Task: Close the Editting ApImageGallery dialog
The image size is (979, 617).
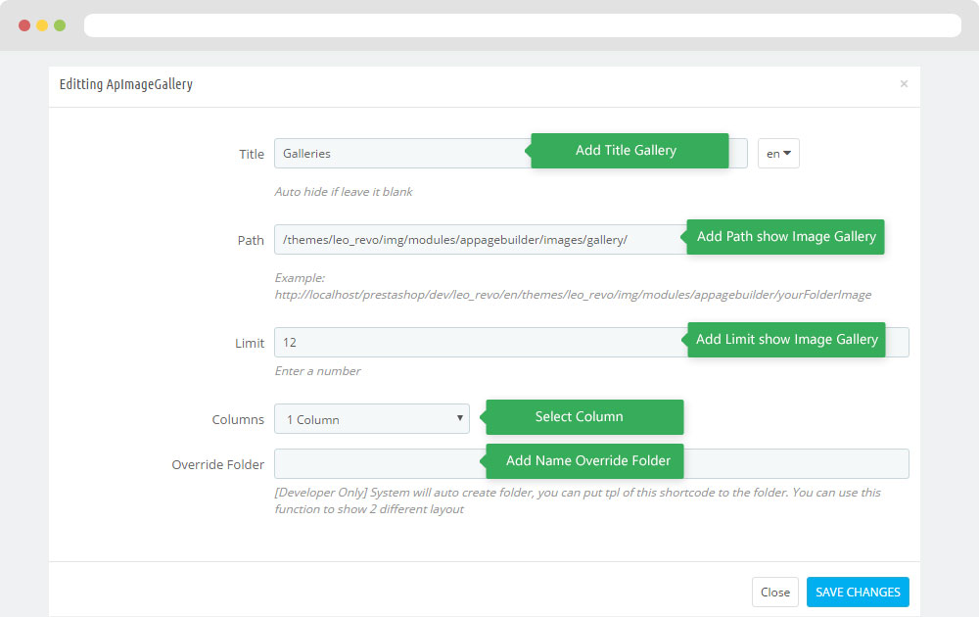Action: coord(904,83)
